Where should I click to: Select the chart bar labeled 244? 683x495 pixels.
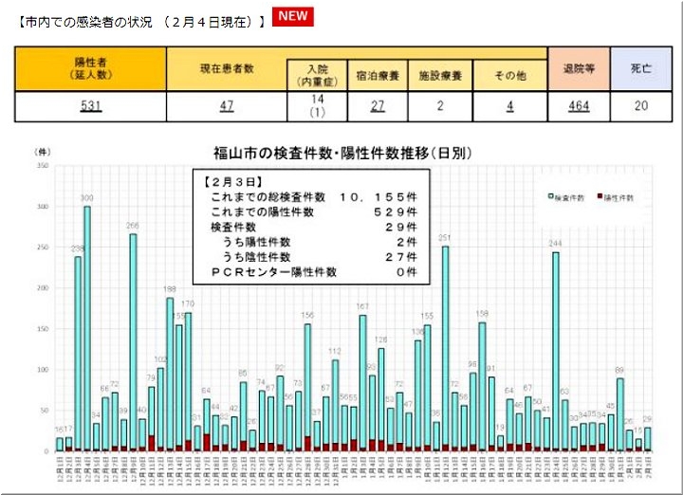pos(555,351)
